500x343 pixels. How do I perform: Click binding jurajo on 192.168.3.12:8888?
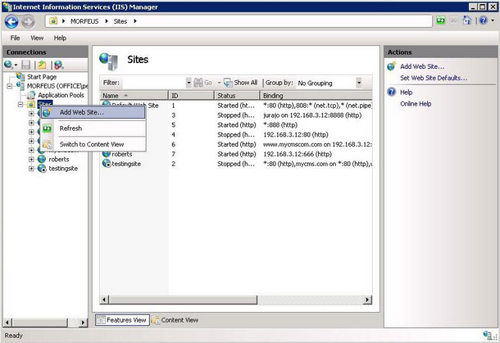point(312,115)
